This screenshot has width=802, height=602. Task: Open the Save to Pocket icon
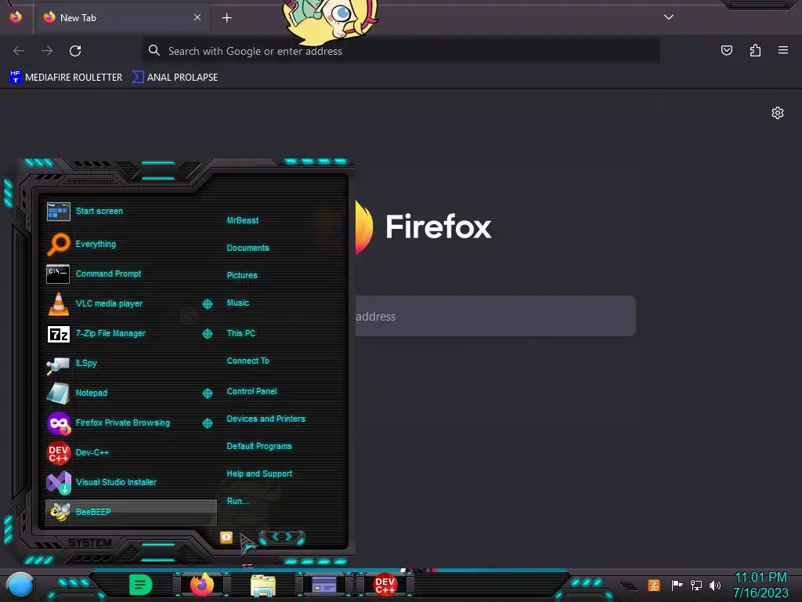coord(727,50)
